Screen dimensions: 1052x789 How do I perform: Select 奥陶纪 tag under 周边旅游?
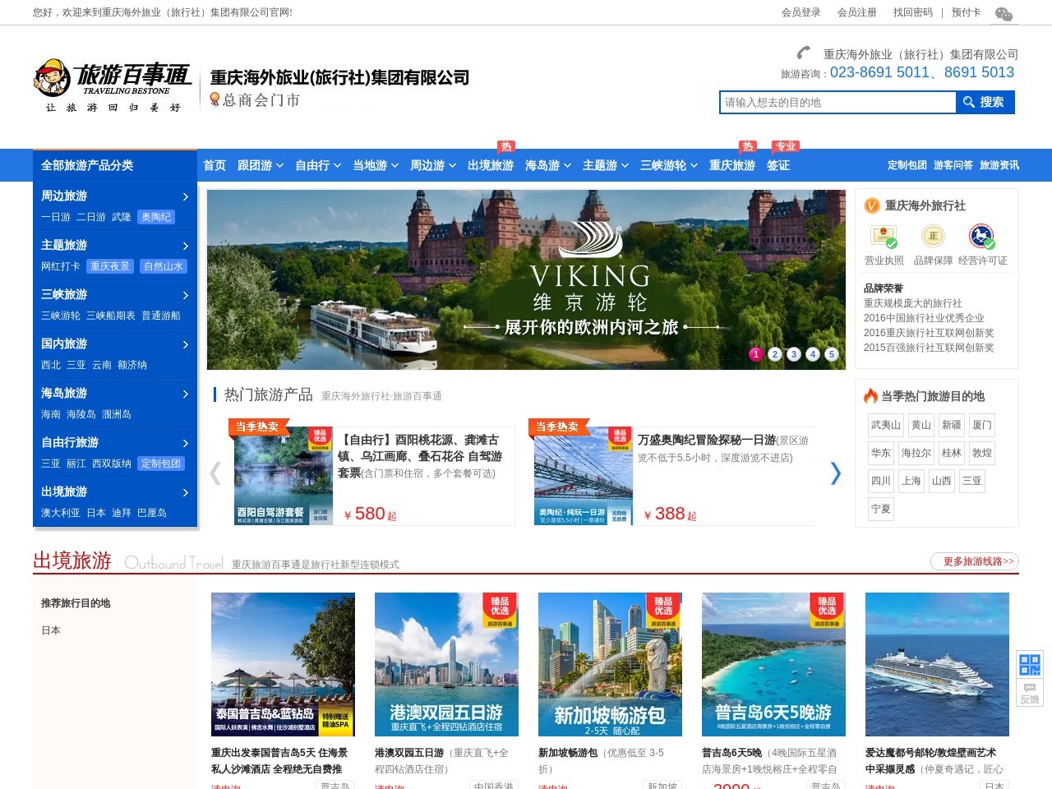[156, 217]
